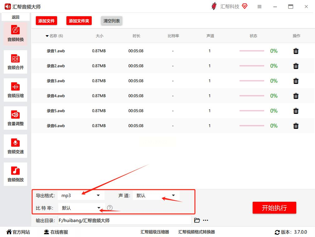Switch to 音频变速 audio speed tool

click(x=16, y=146)
